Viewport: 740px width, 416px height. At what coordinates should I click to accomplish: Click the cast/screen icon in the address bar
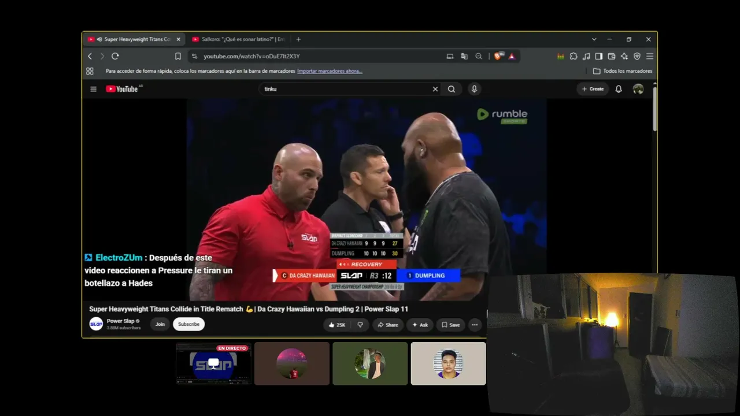pos(450,56)
